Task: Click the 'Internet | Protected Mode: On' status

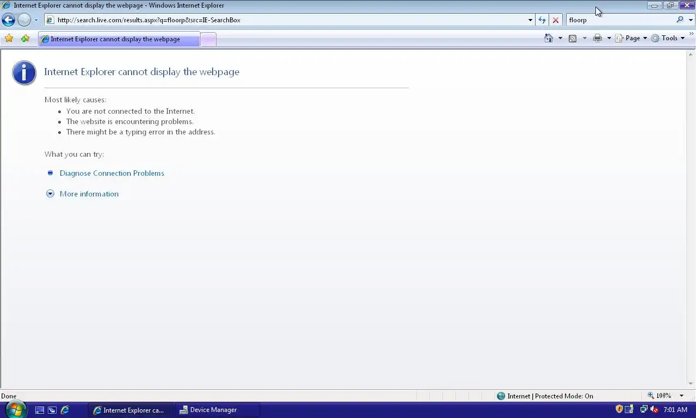Action: click(x=550, y=396)
